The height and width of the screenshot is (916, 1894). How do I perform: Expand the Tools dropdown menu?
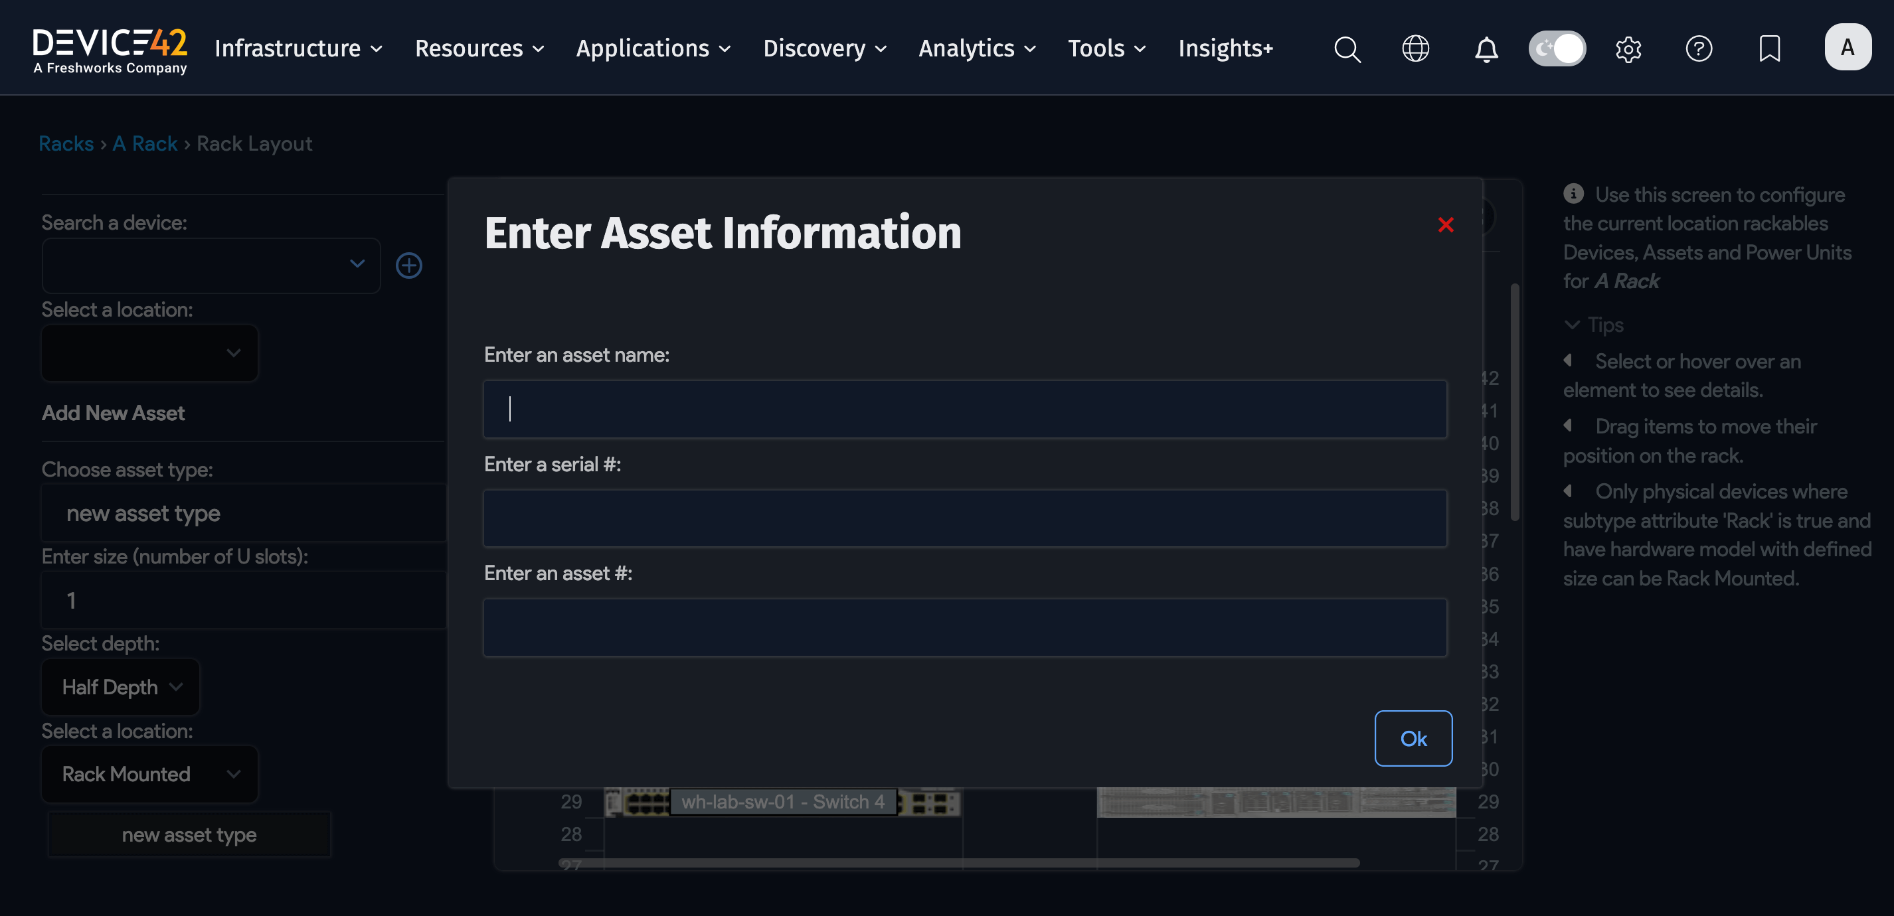1106,48
